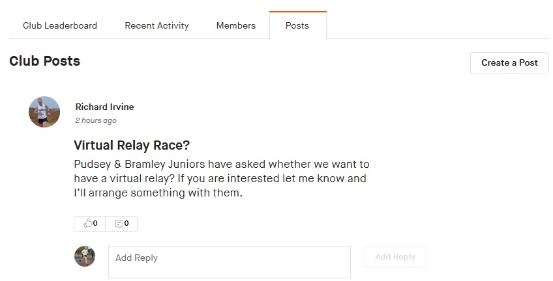Click the comment speech-bubble icon

pos(119,224)
